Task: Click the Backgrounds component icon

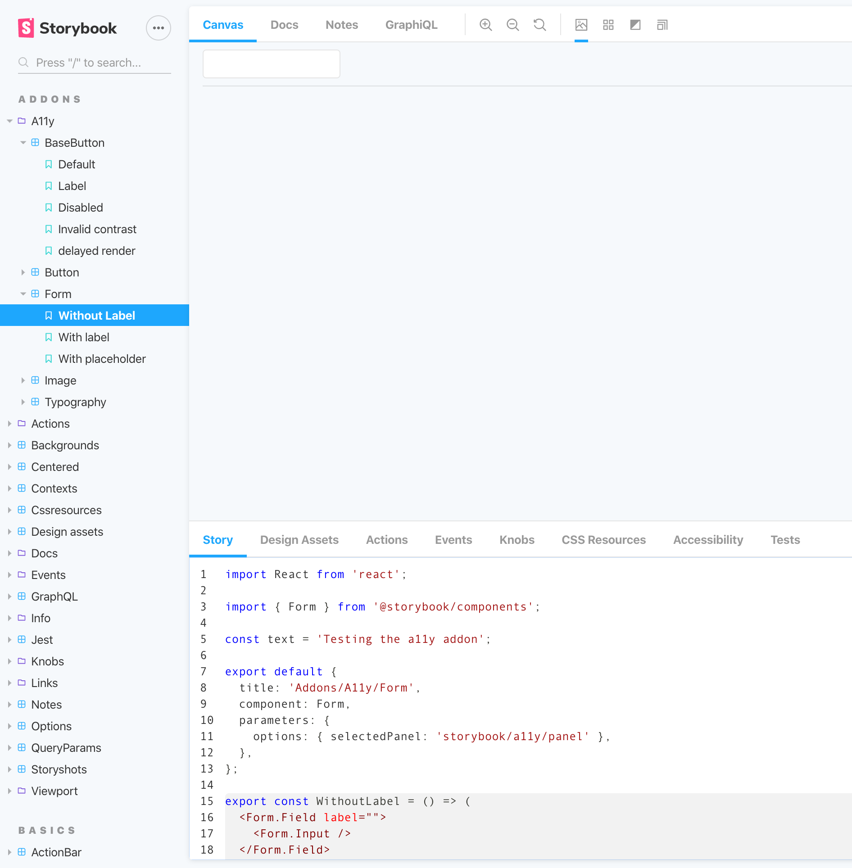Action: coord(22,445)
